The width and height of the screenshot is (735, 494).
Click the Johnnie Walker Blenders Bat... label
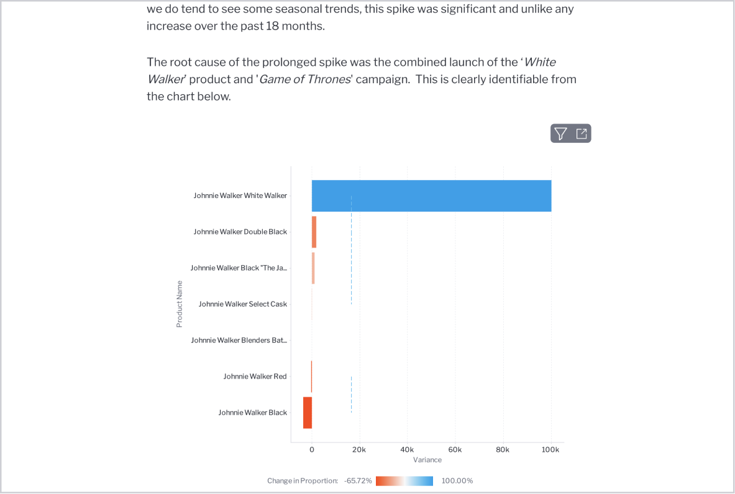click(x=239, y=340)
